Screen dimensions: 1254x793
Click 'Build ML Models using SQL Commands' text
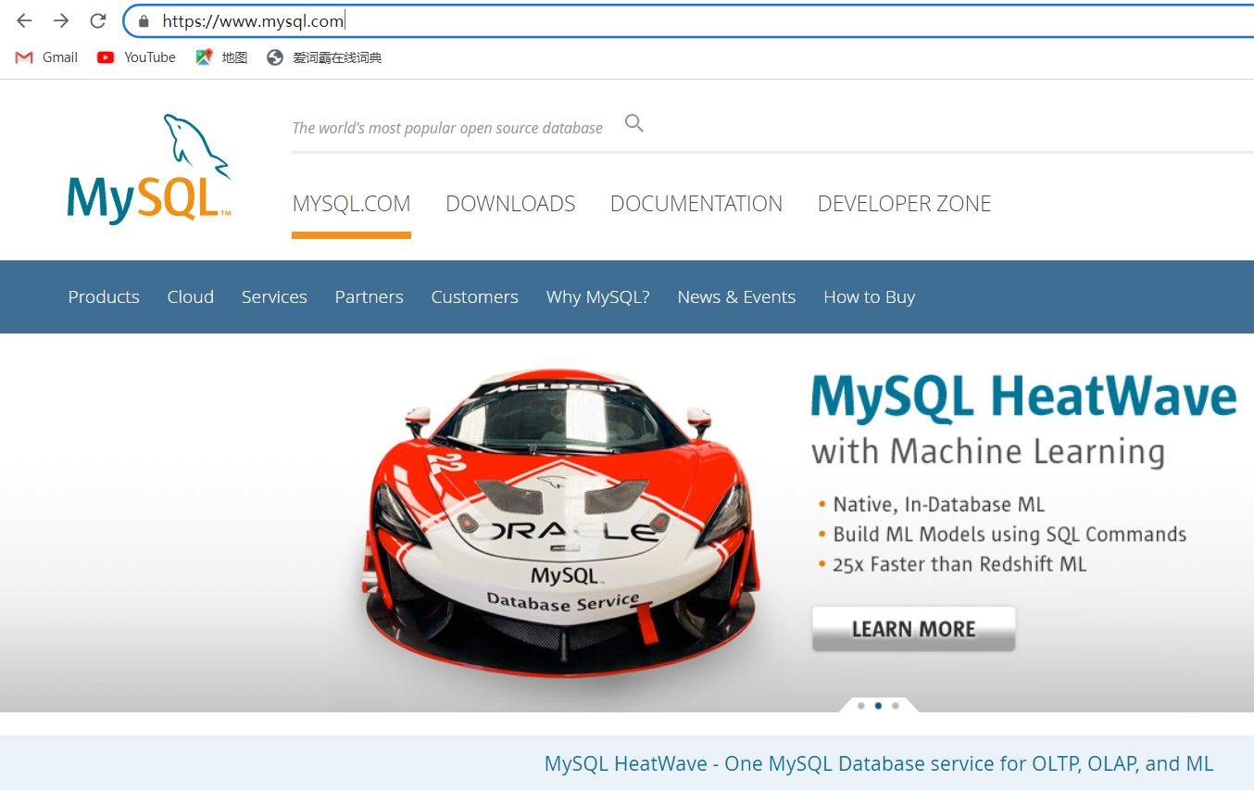[x=1009, y=535]
